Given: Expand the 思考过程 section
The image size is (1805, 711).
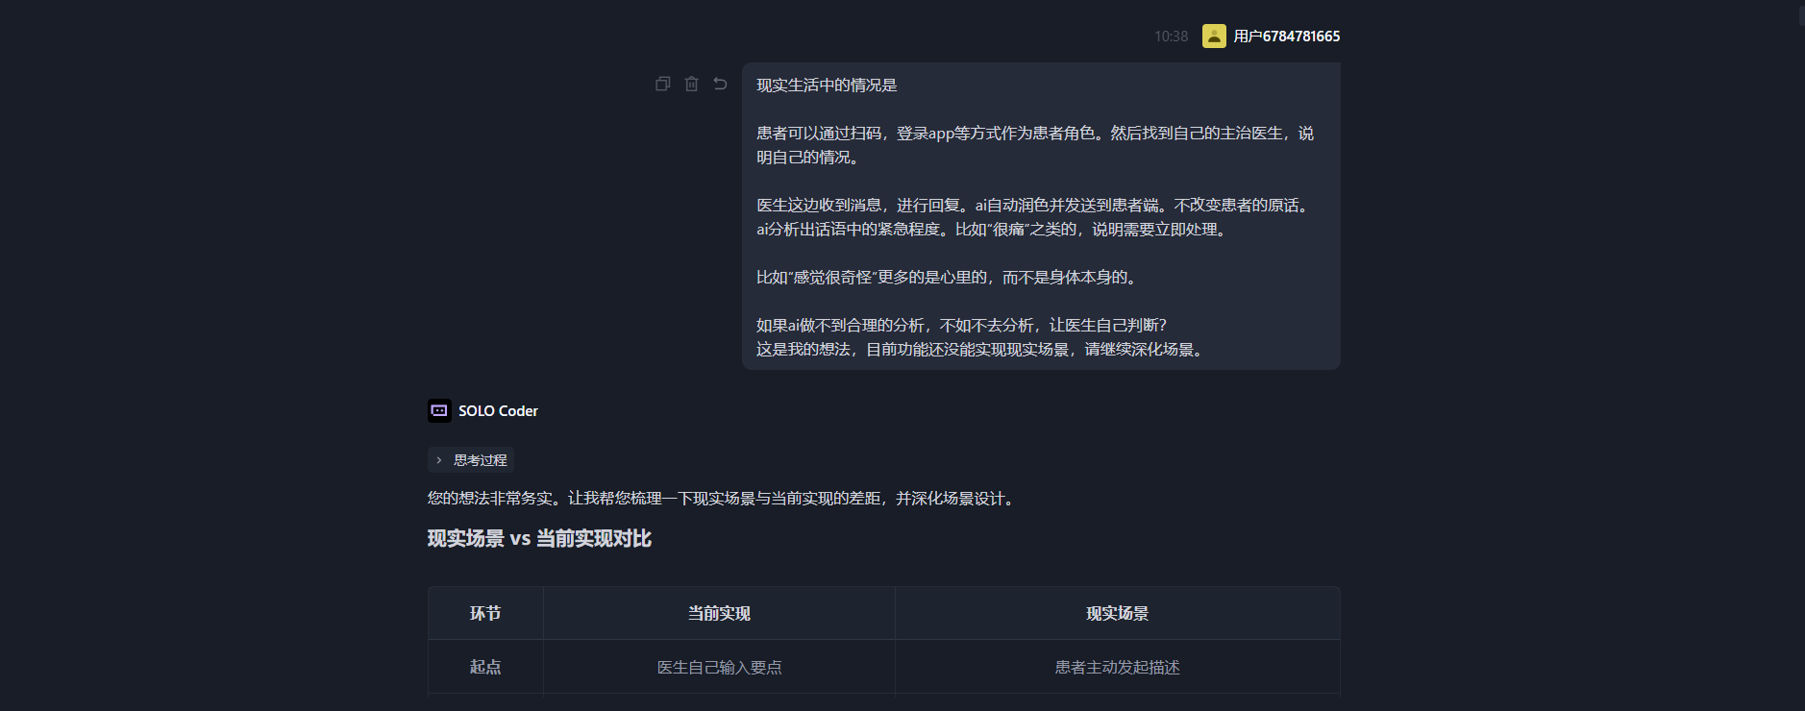Looking at the screenshot, I should coord(480,460).
